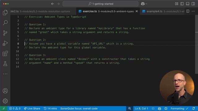Open the 14 mins time tracker
Viewport: 198px width, 111px height.
coord(50,109)
